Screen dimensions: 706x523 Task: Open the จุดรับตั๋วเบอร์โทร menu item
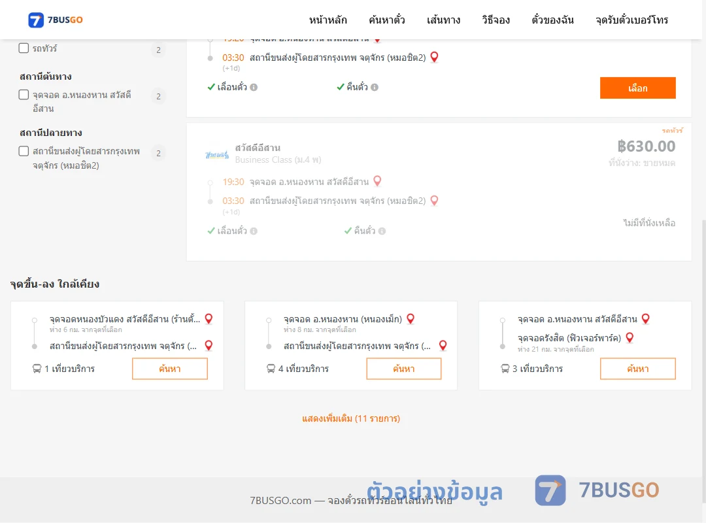631,20
